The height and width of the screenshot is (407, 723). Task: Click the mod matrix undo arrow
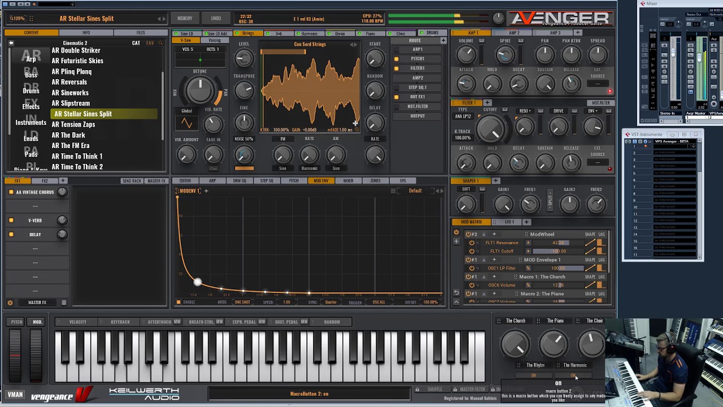point(456,293)
